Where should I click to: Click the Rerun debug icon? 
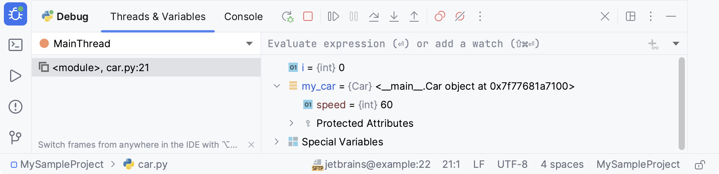click(x=287, y=17)
